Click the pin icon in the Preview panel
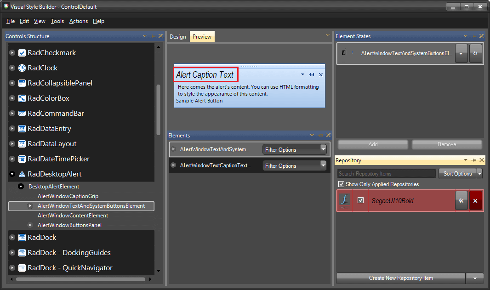The image size is (490, 290). click(x=312, y=74)
